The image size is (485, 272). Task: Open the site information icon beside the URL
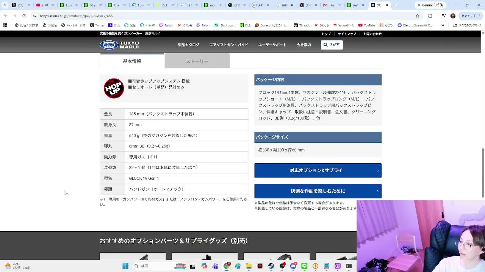[x=35, y=16]
